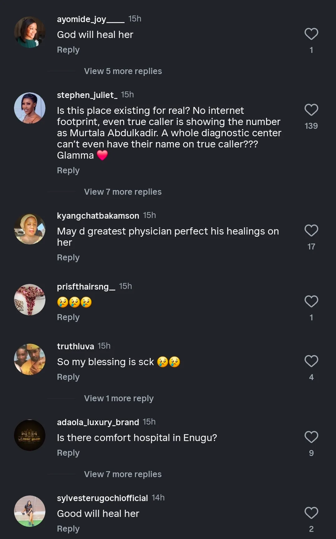
Task: Open ayomide_joy's profile picture
Action: 30,32
